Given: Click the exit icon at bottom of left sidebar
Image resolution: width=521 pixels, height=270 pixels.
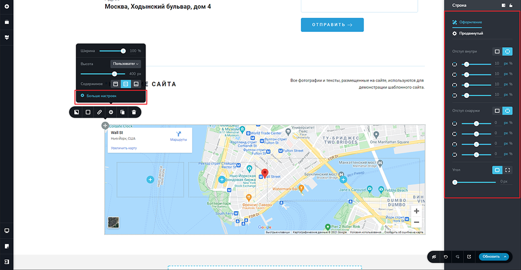Looking at the screenshot, I should [7, 262].
